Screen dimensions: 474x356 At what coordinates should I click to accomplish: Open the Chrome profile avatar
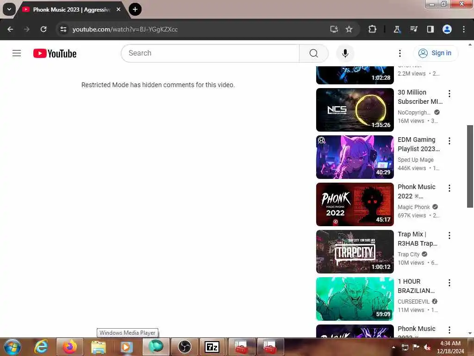447,29
